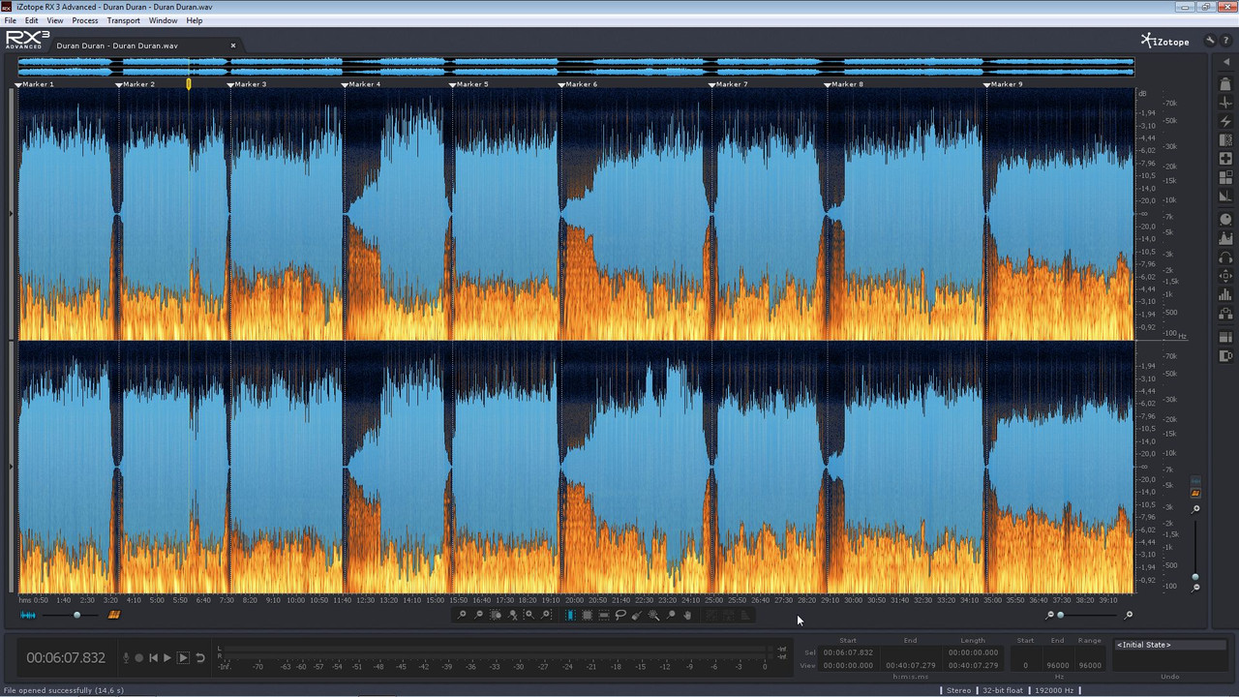Screen dimensions: 1239x697
Task: Open the Spectral Repair module (plus icon)
Action: pyautogui.click(x=1225, y=159)
